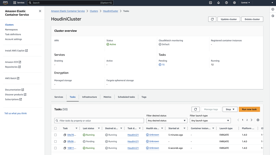Click the external link icon beside Repositories
Image resolution: width=276 pixels, height=155 pixels.
coord(20,67)
